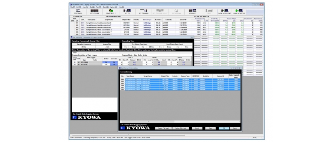Click the Cancel button in sensor dialog
Screen dimensions: 334x142
(235, 128)
